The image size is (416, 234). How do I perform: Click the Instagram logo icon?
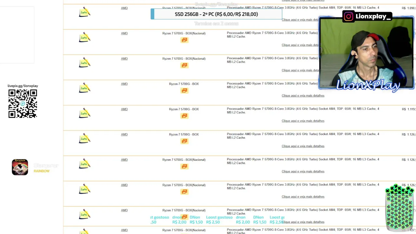coord(348,16)
